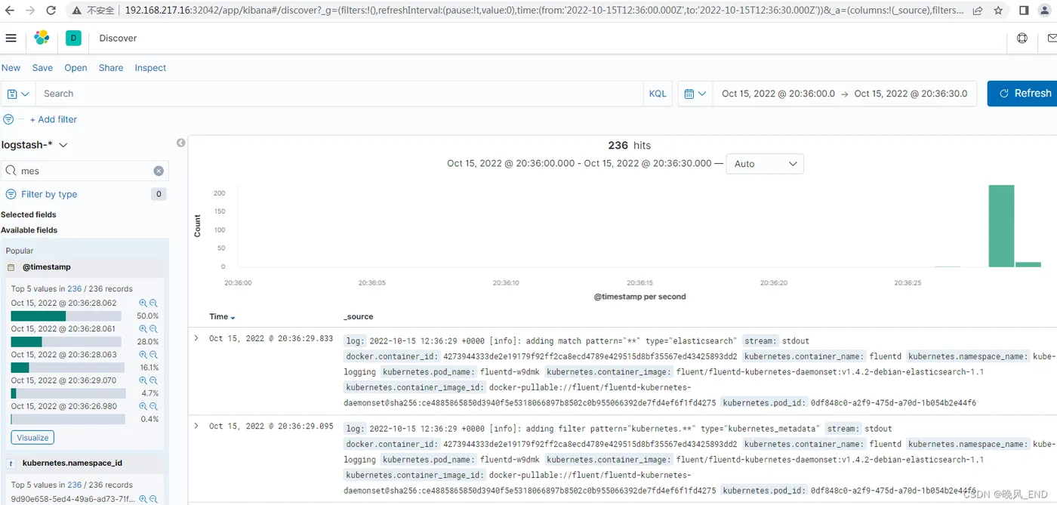1057x505 pixels.
Task: Click the _source column header
Action: (359, 317)
